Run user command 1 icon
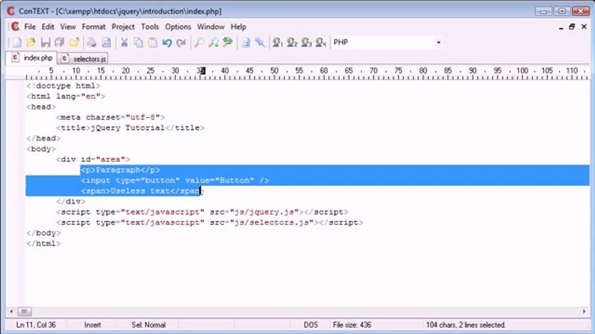The image size is (595, 334). [278, 43]
